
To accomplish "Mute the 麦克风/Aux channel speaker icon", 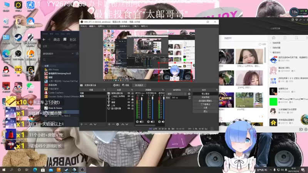I will pos(141,122).
